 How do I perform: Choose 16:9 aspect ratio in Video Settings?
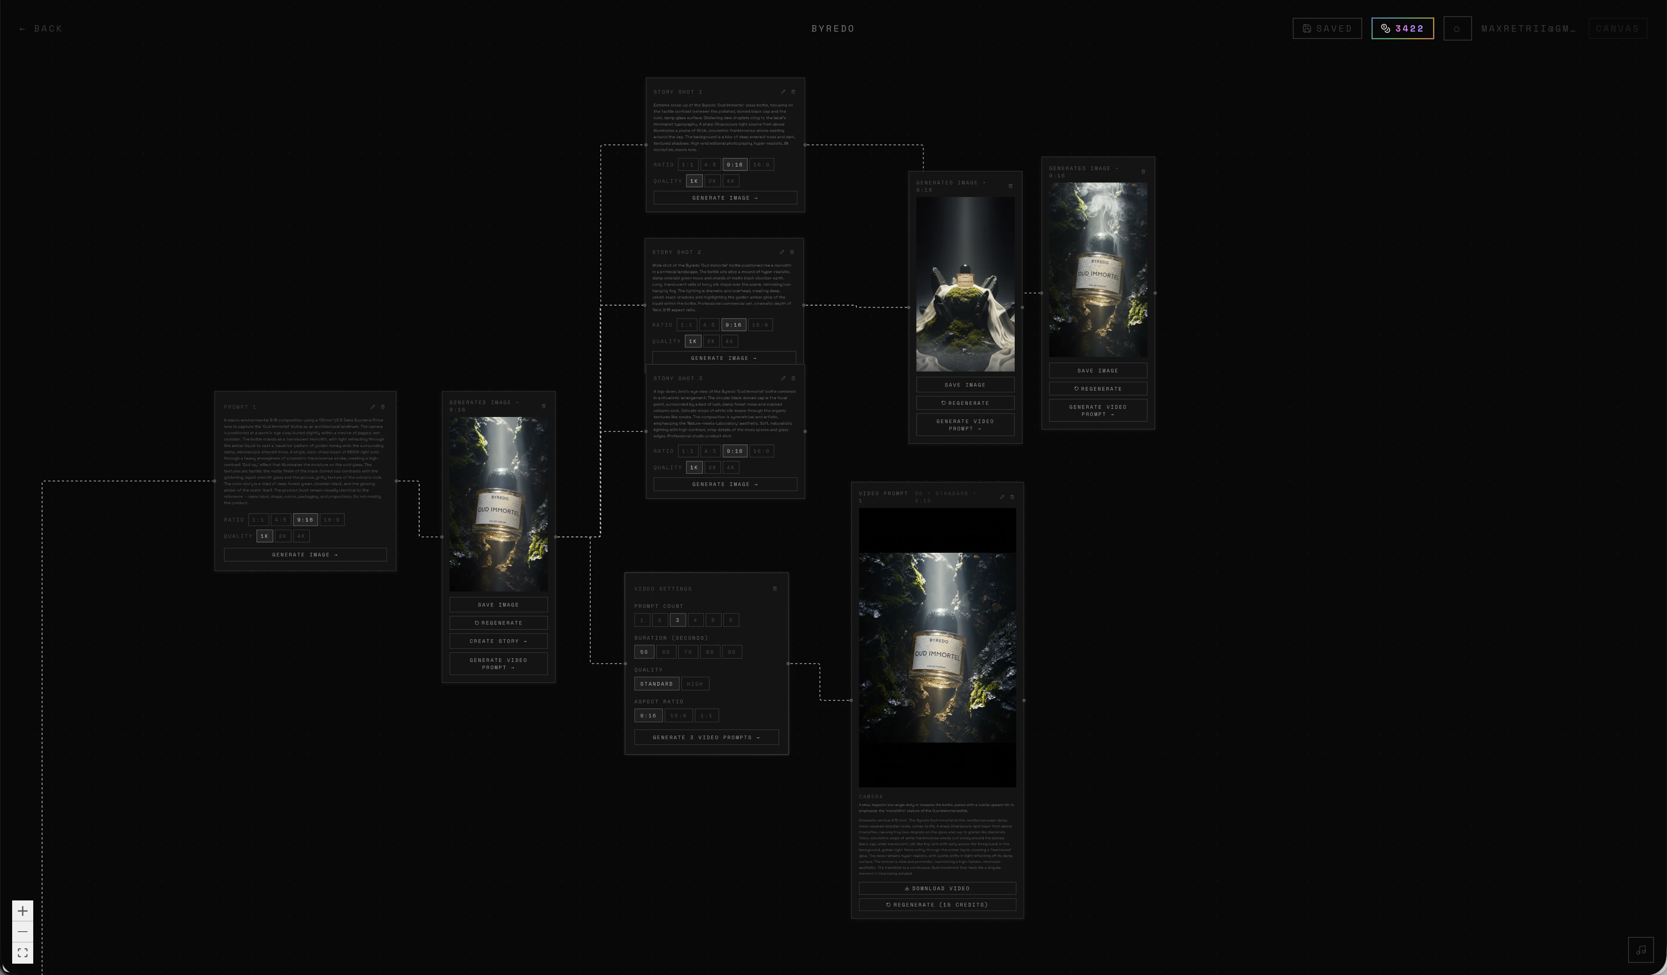678,715
